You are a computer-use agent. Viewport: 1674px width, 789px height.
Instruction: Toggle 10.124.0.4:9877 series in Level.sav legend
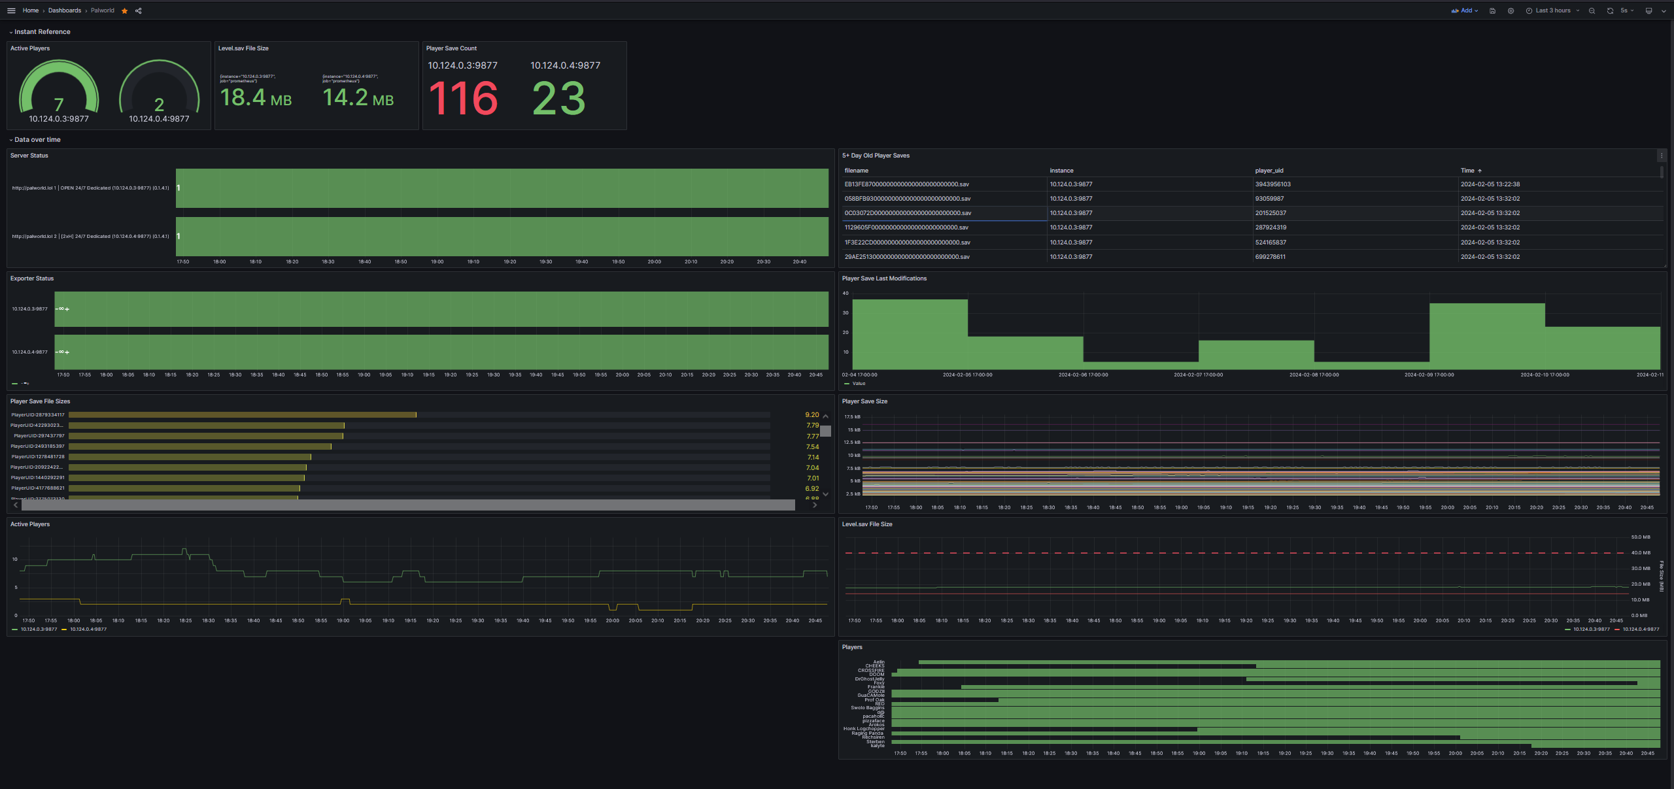click(1641, 630)
